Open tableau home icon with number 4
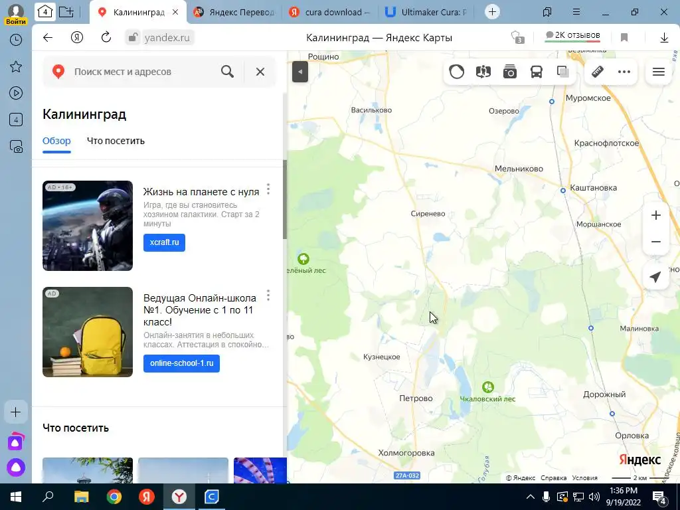This screenshot has height=510, width=680. point(45,12)
